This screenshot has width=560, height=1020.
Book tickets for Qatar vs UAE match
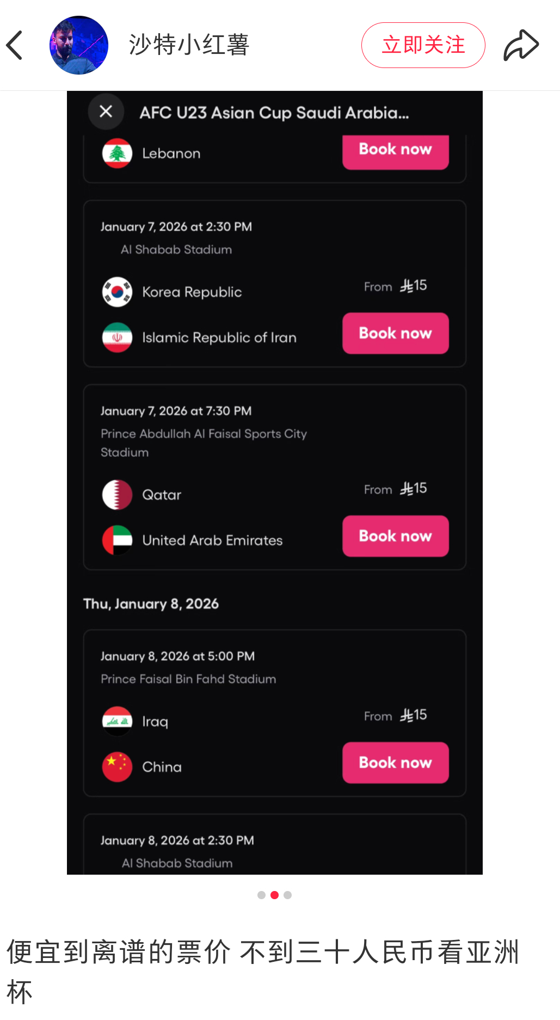(x=395, y=536)
